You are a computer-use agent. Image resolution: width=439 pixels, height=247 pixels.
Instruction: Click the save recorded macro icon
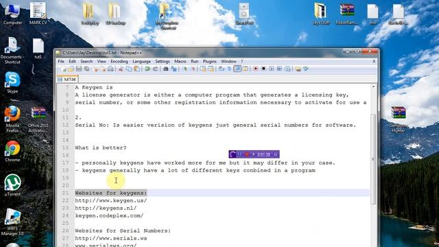click(x=287, y=69)
